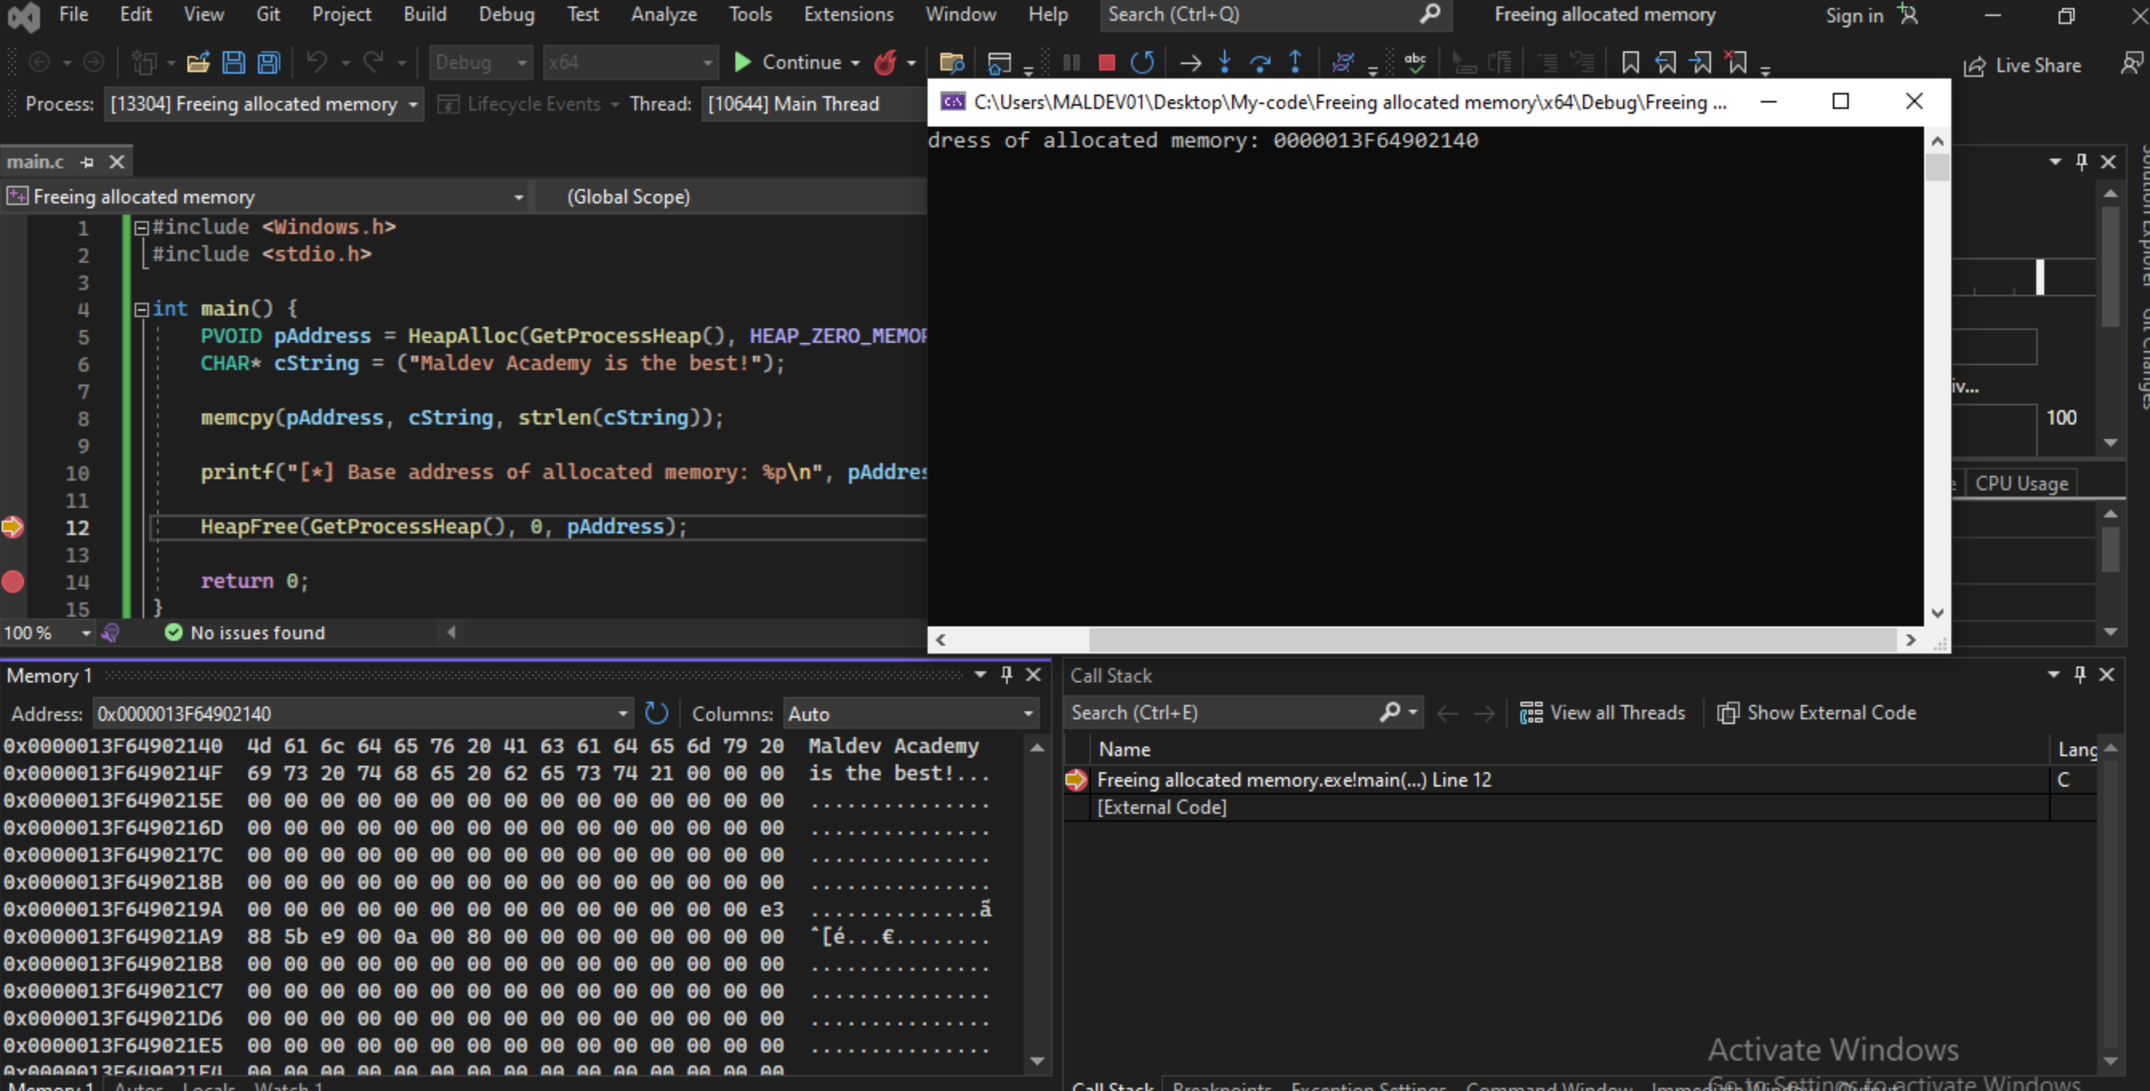Collapse the main function code block
Screen dimensions: 2150x1091
coord(141,310)
